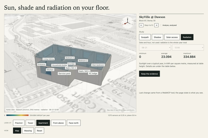Click the Living / dining room label
The height and width of the screenshot is (138, 208).
pos(49,59)
